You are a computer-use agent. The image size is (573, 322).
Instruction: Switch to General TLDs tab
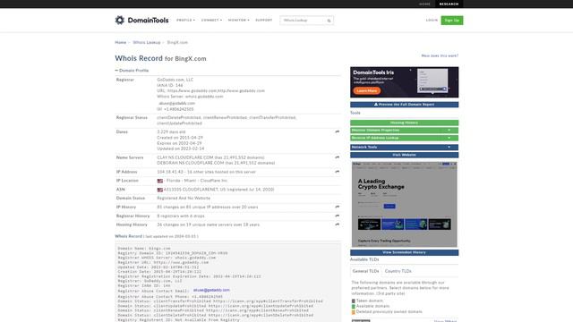365,271
